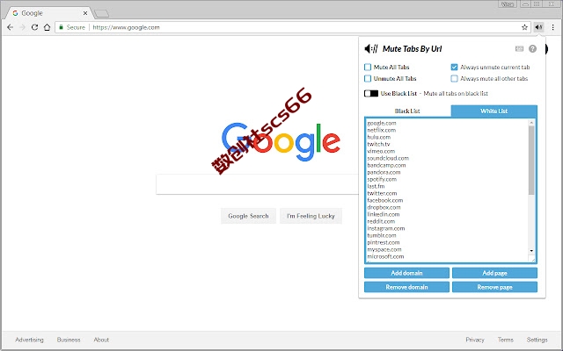The width and height of the screenshot is (563, 351).
Task: Click the list scrollbar up arrow
Action: pos(531,123)
